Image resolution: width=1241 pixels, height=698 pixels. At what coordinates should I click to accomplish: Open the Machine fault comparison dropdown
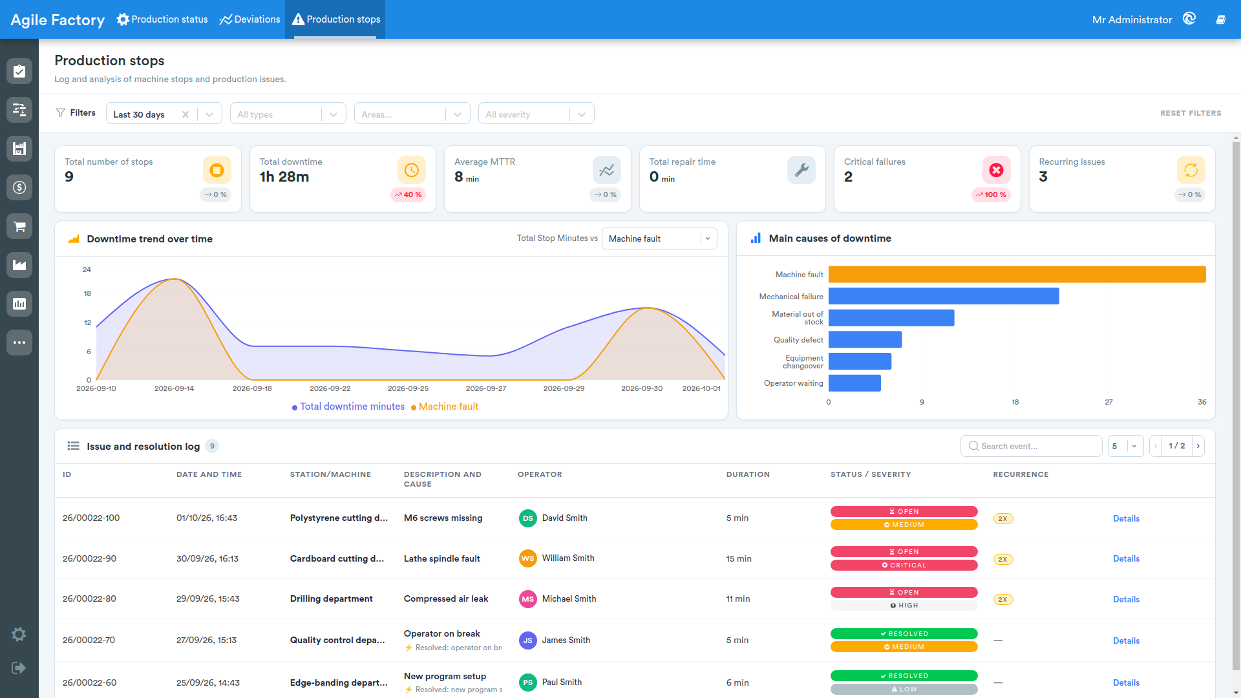pos(659,238)
